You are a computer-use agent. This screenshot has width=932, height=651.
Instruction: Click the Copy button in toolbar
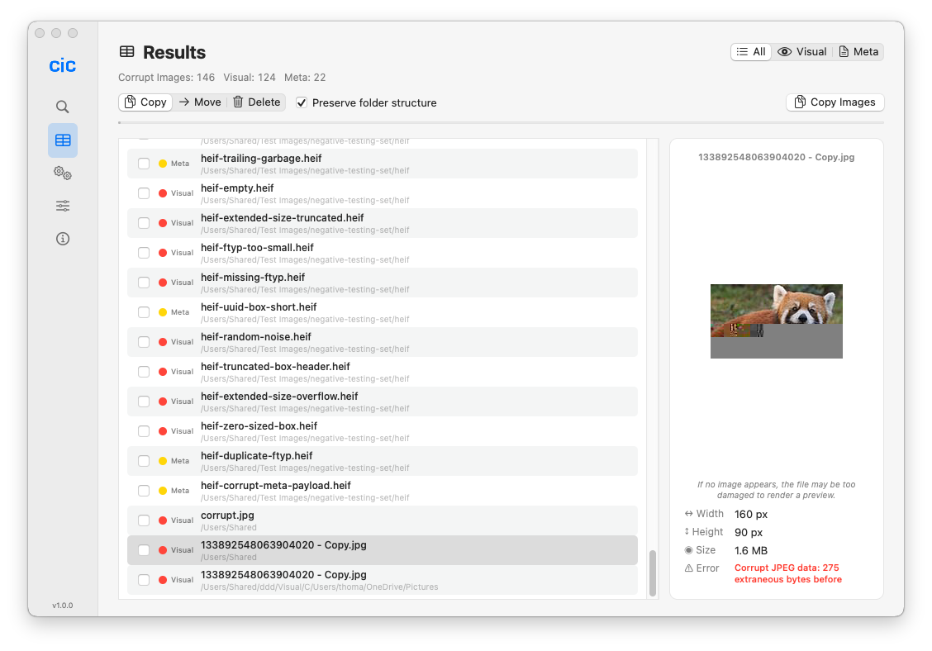pyautogui.click(x=145, y=102)
